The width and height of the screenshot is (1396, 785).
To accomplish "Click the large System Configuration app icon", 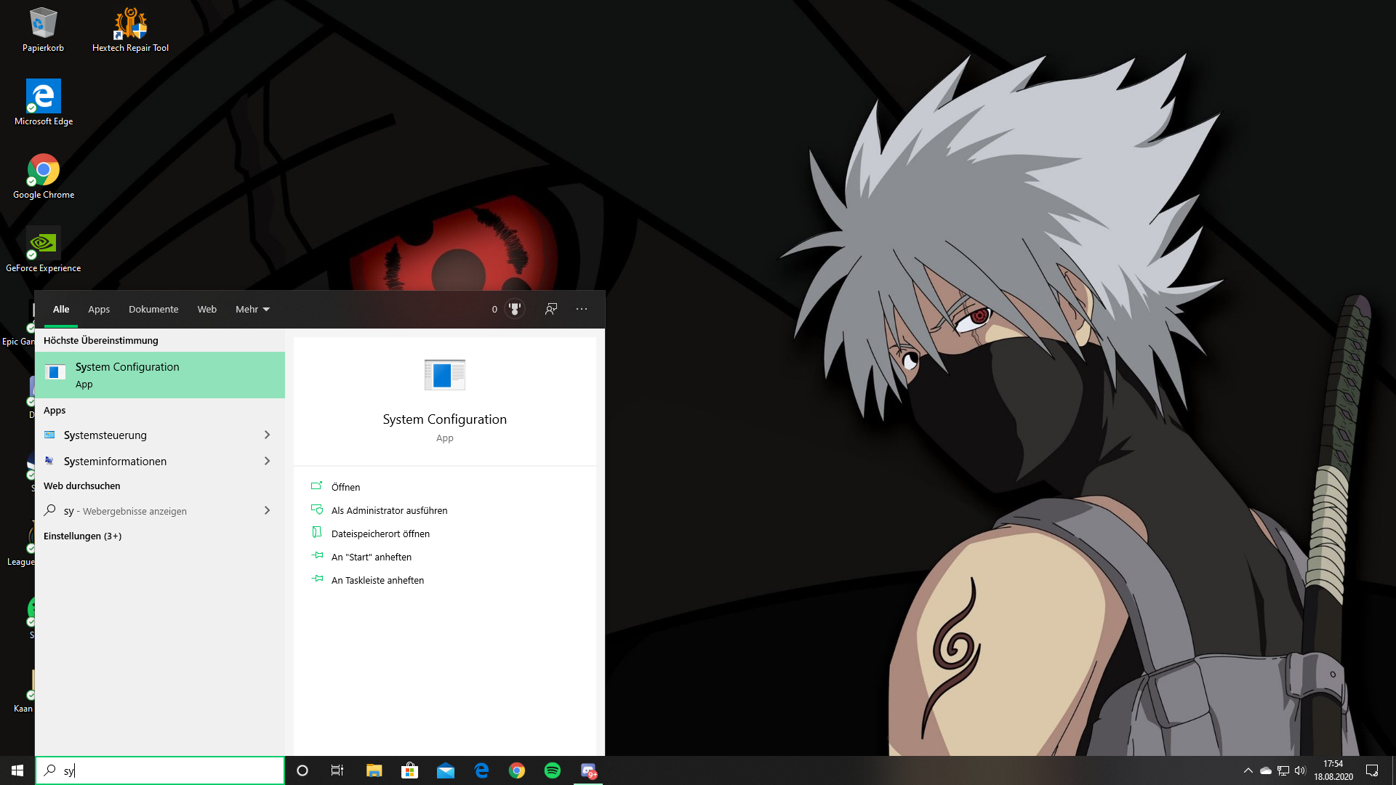I will 445,375.
